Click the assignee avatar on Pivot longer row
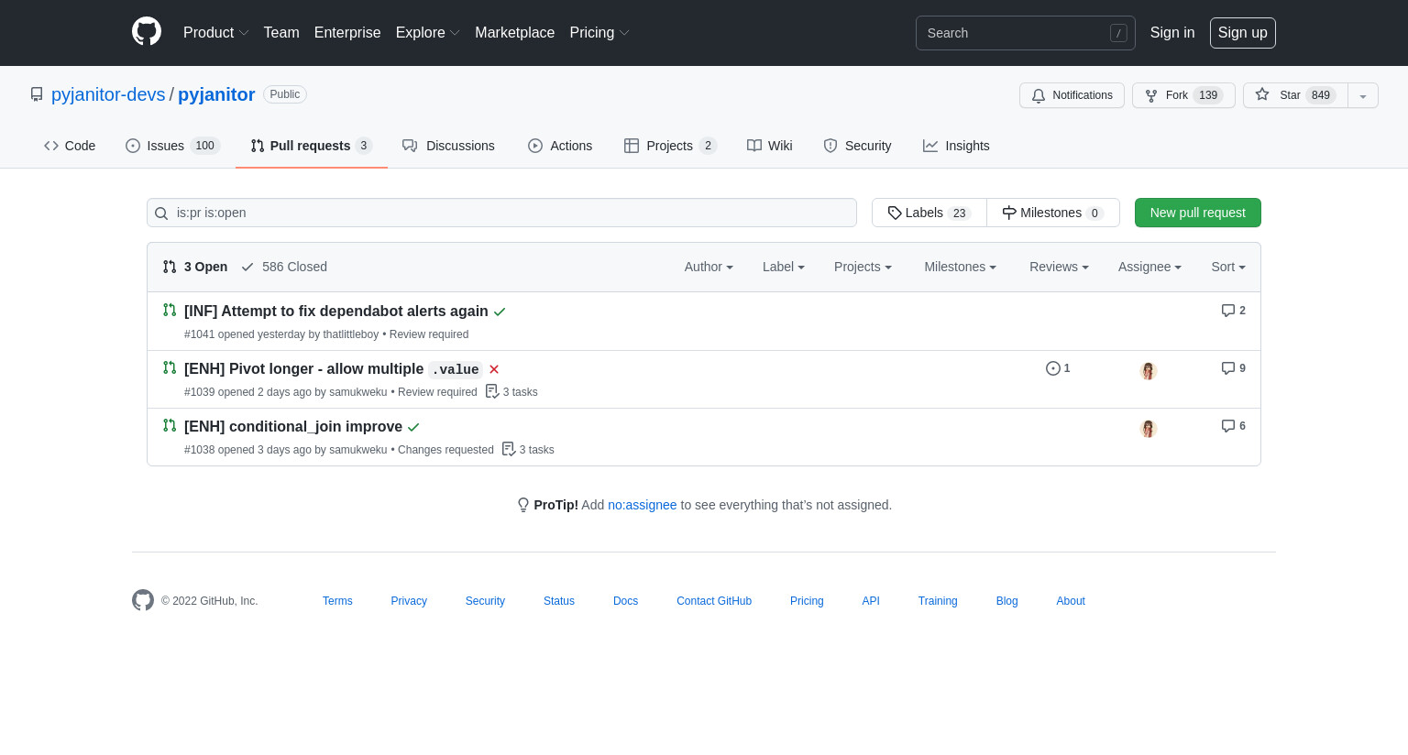Screen dimensions: 1408x755 pos(1149,371)
